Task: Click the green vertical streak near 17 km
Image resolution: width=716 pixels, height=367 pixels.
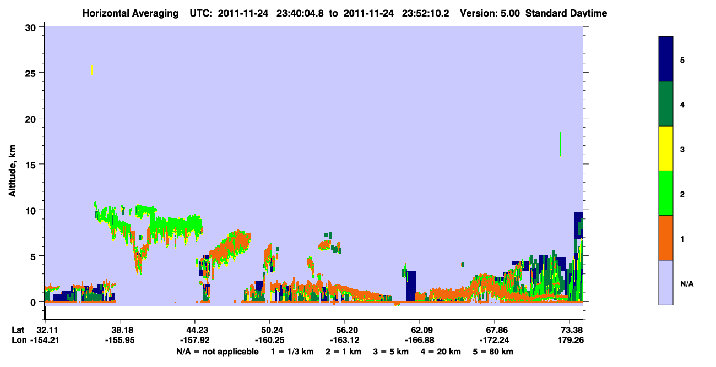Action: [x=560, y=144]
